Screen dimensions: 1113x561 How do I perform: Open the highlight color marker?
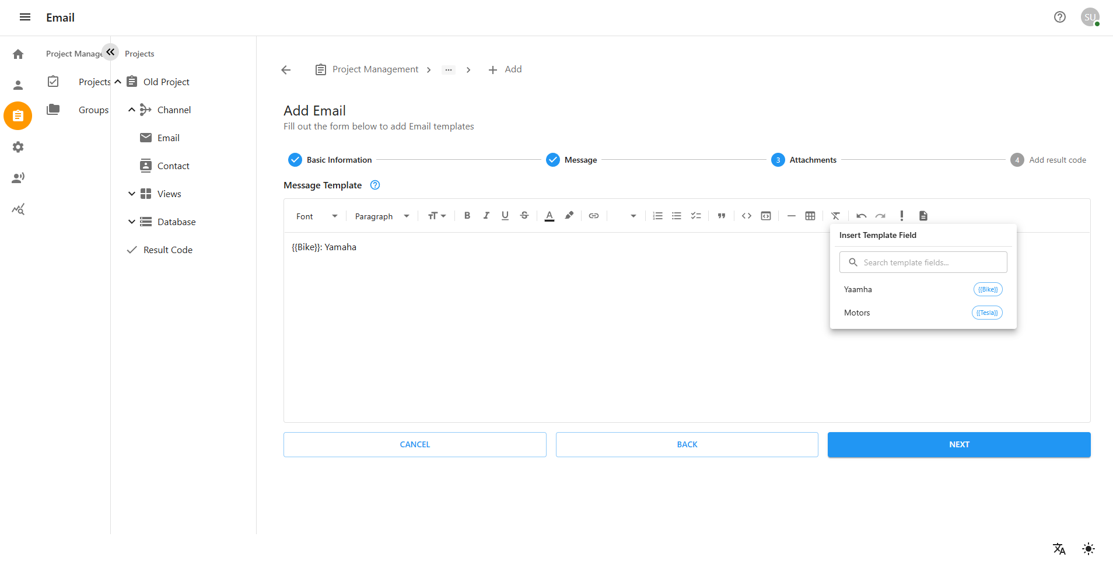[569, 216]
